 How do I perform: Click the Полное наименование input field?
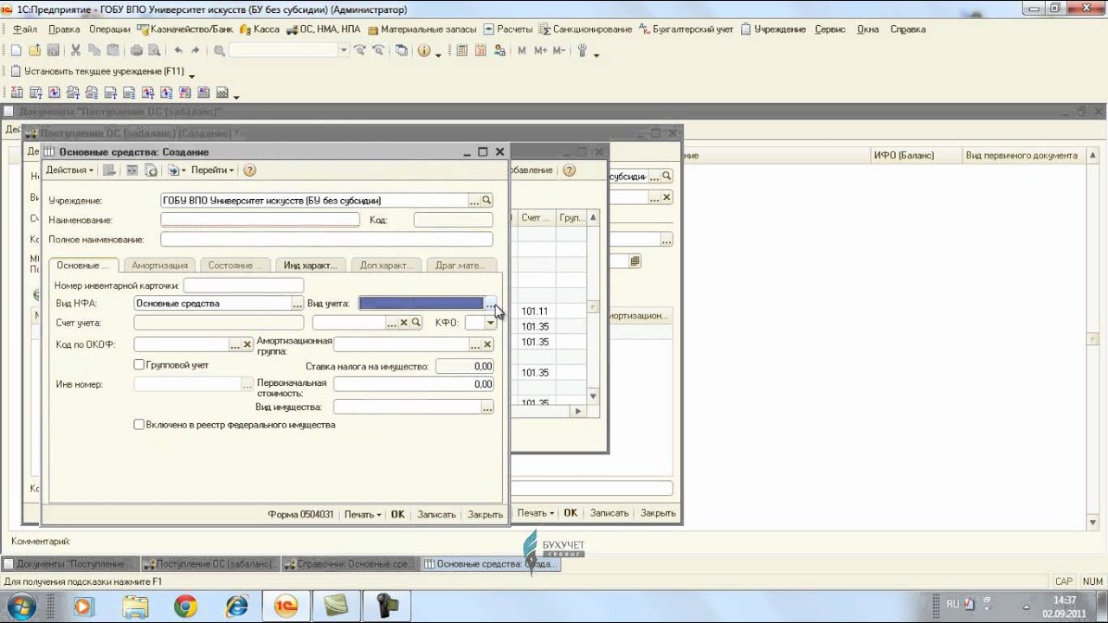tap(326, 240)
